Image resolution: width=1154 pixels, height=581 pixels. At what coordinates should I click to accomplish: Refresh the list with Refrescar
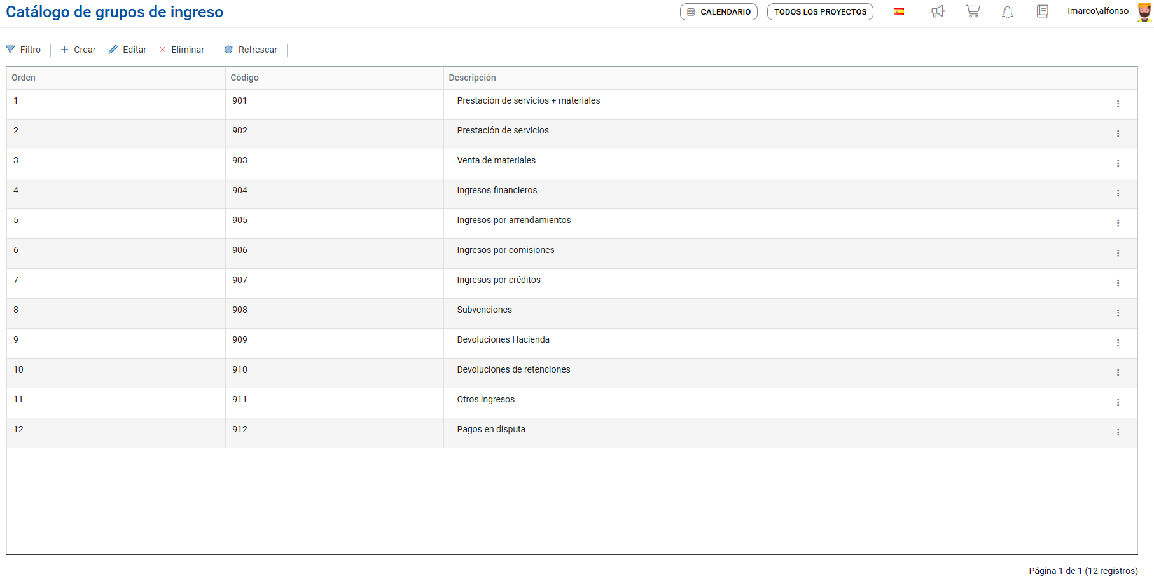[251, 50]
